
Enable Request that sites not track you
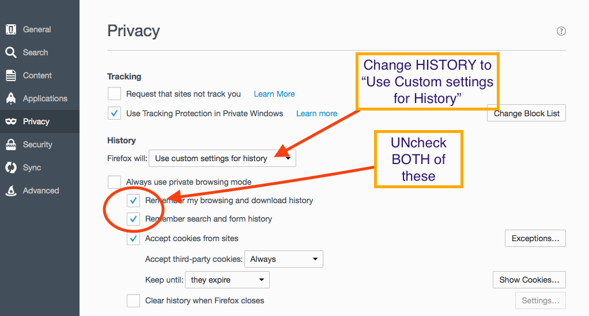click(114, 94)
